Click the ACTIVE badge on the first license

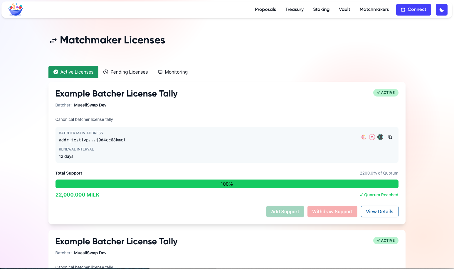pyautogui.click(x=386, y=93)
